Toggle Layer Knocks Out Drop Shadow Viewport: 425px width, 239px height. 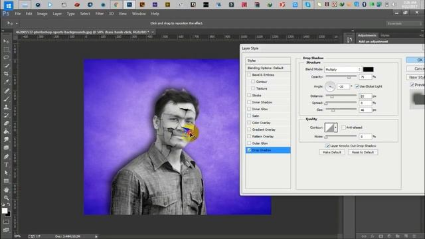tap(327, 145)
